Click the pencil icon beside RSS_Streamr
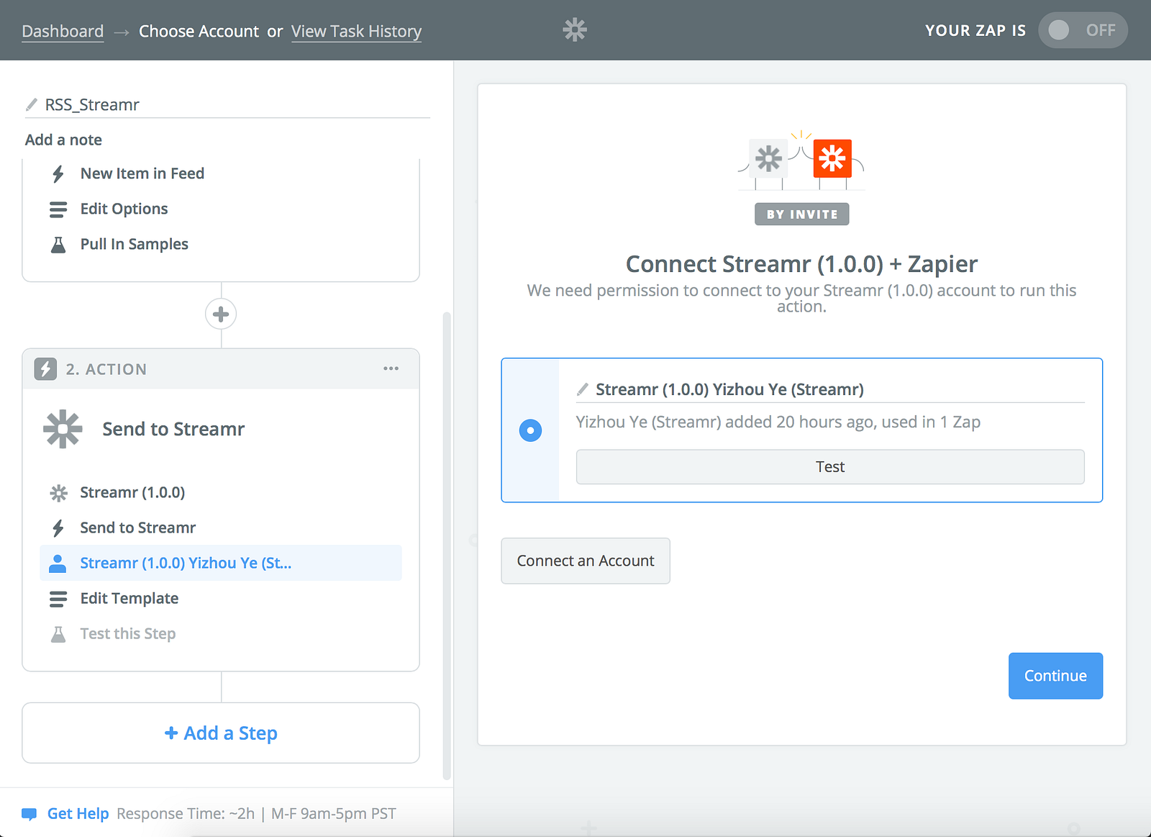This screenshot has height=837, width=1151. pos(32,105)
